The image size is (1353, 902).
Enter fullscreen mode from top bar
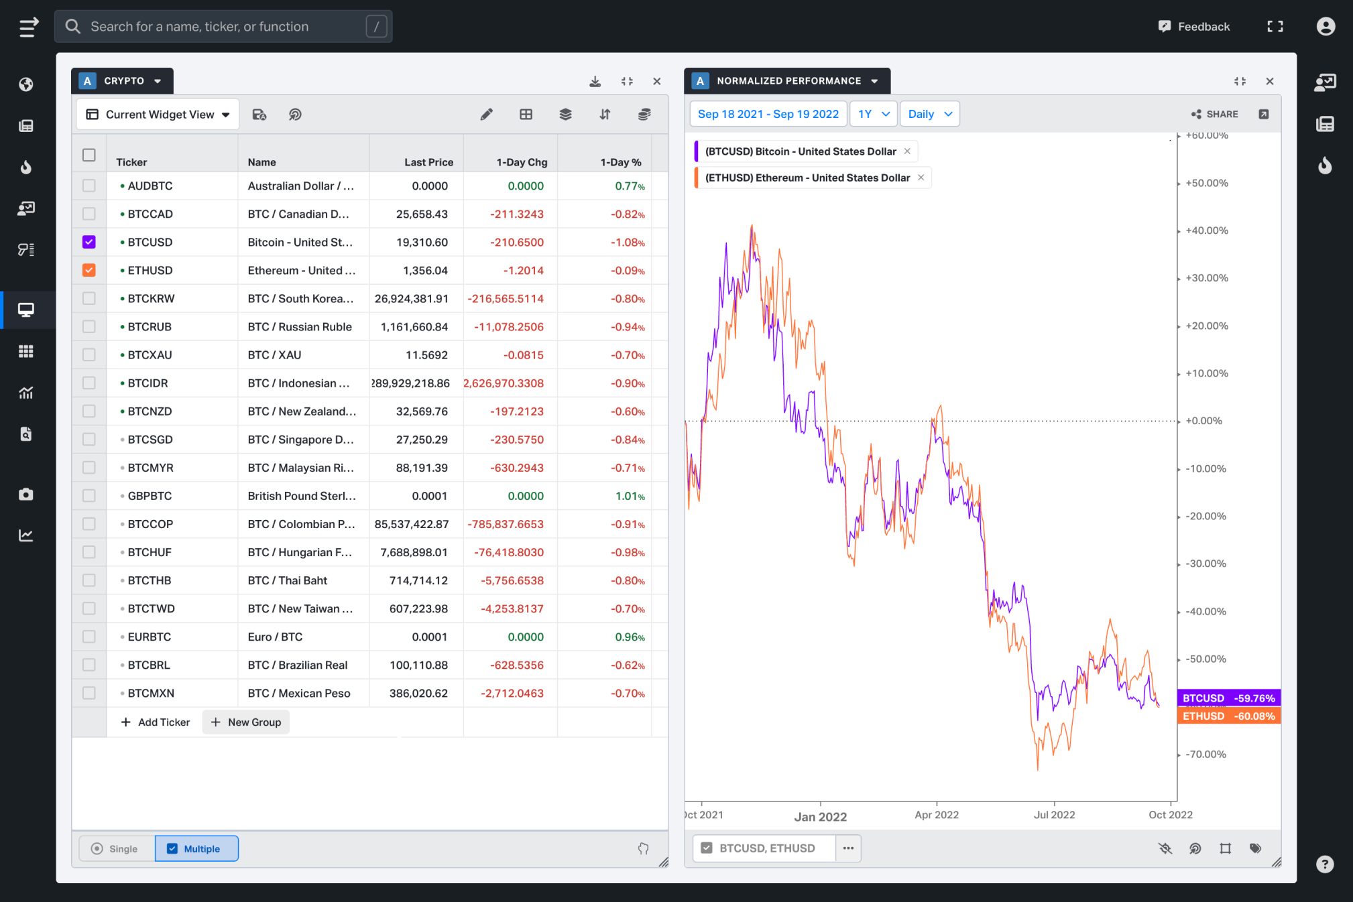click(1275, 27)
